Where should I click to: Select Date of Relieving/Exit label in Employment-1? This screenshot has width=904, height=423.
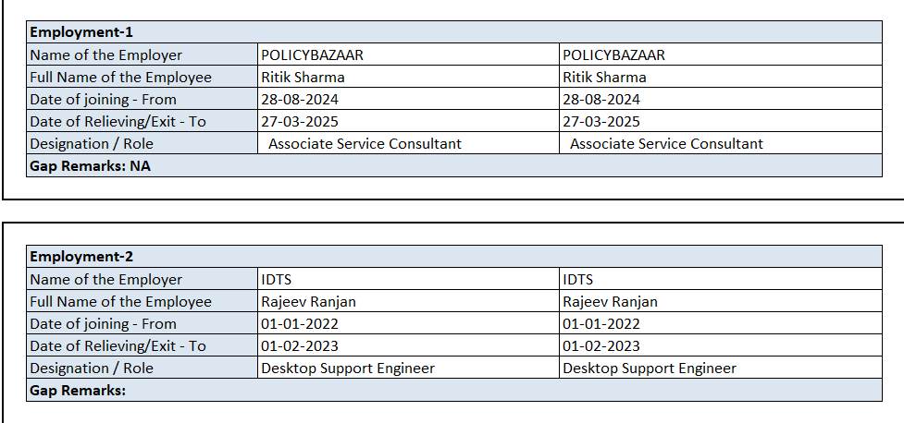pos(118,122)
